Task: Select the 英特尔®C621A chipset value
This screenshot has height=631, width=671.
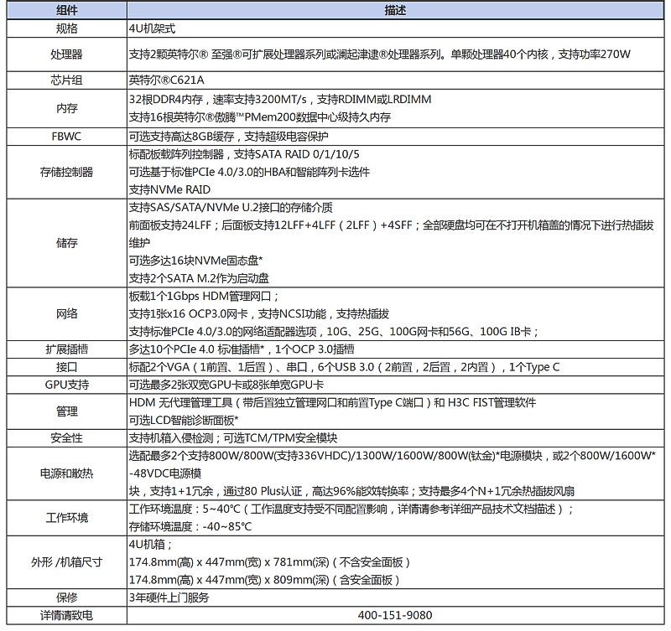Action: [166, 80]
